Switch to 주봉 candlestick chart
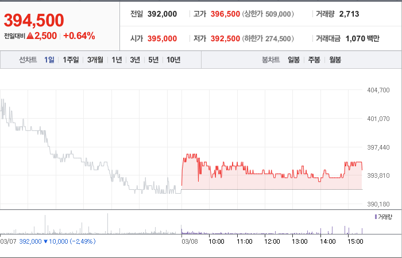The height and width of the screenshot is (258, 402). [314, 60]
